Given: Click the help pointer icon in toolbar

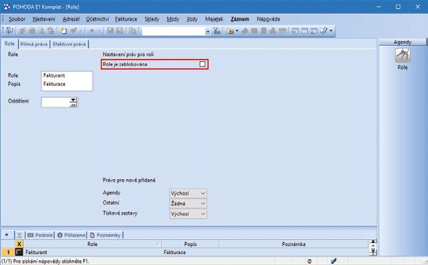Looking at the screenshot, I should 324,31.
